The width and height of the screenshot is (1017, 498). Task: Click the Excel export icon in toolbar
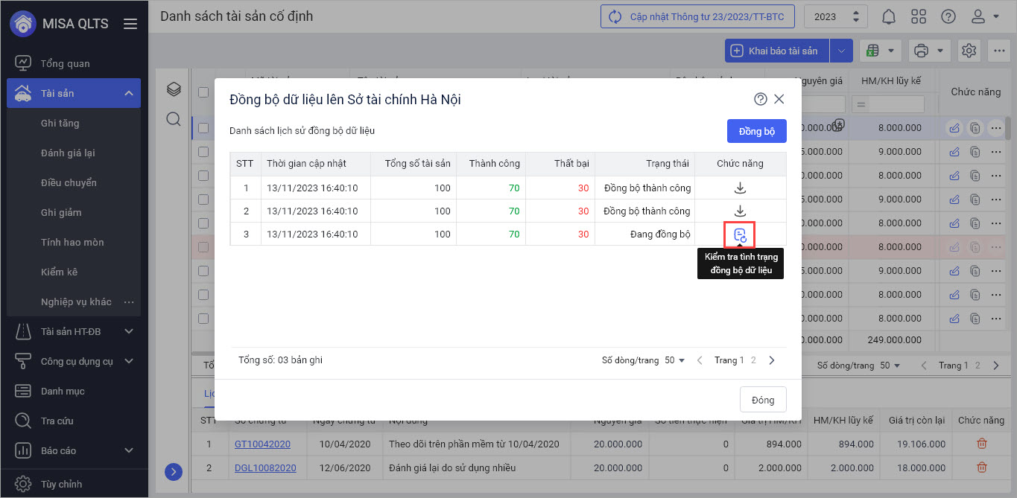872,51
